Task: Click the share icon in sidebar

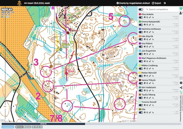Action: point(181,88)
